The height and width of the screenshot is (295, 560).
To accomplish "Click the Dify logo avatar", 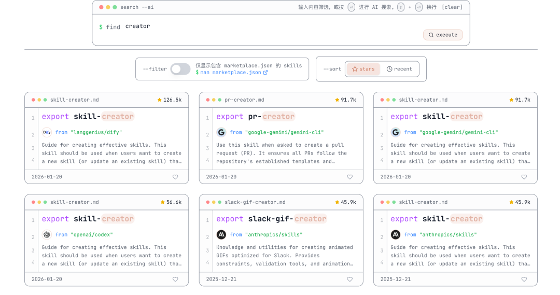I will point(47,132).
